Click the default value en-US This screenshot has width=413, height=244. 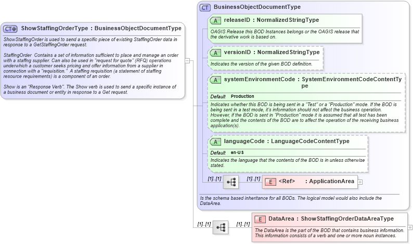tap(237, 152)
